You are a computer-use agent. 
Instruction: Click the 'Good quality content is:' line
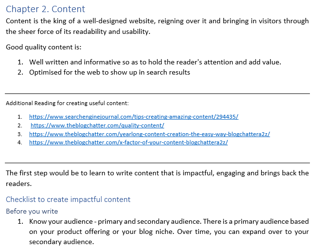(x=44, y=47)
